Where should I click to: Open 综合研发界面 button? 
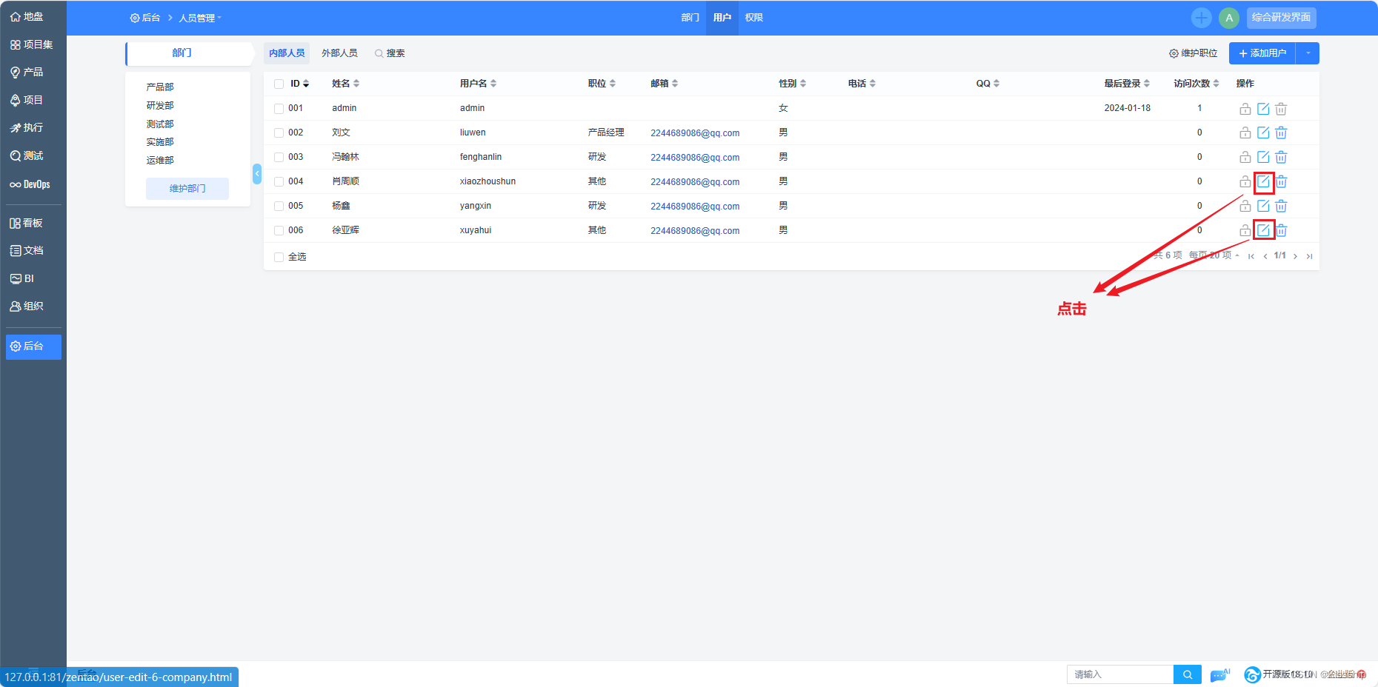1282,18
